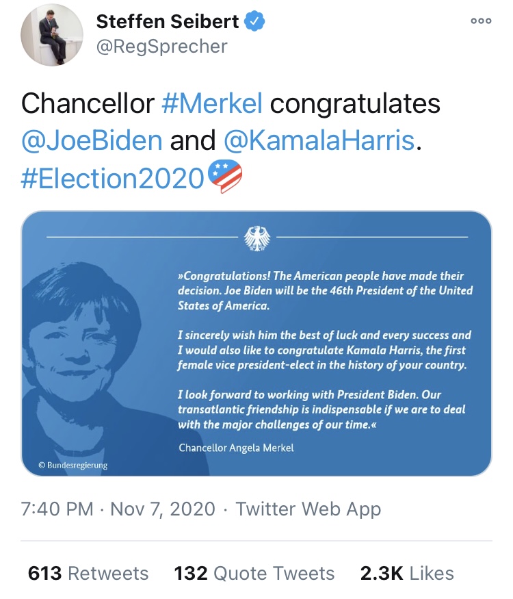Click the Twitter Web App source link
This screenshot has height=599, width=513.
[x=308, y=509]
